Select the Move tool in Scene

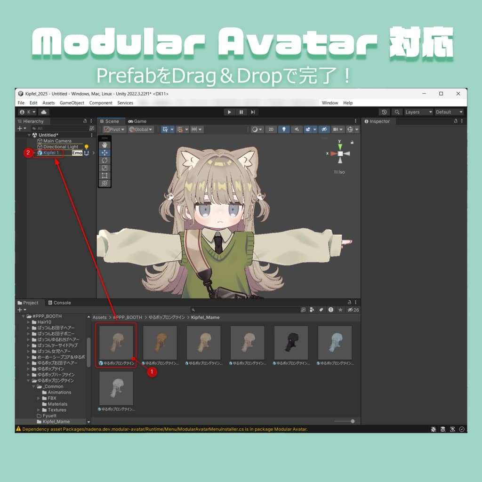pyautogui.click(x=104, y=153)
